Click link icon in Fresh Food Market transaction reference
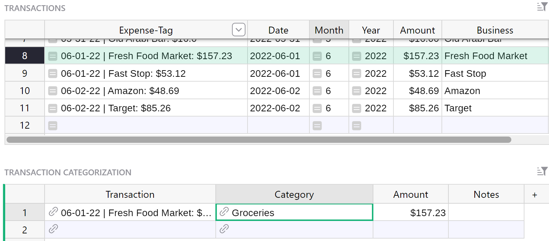This screenshot has width=549, height=241. 53,212
